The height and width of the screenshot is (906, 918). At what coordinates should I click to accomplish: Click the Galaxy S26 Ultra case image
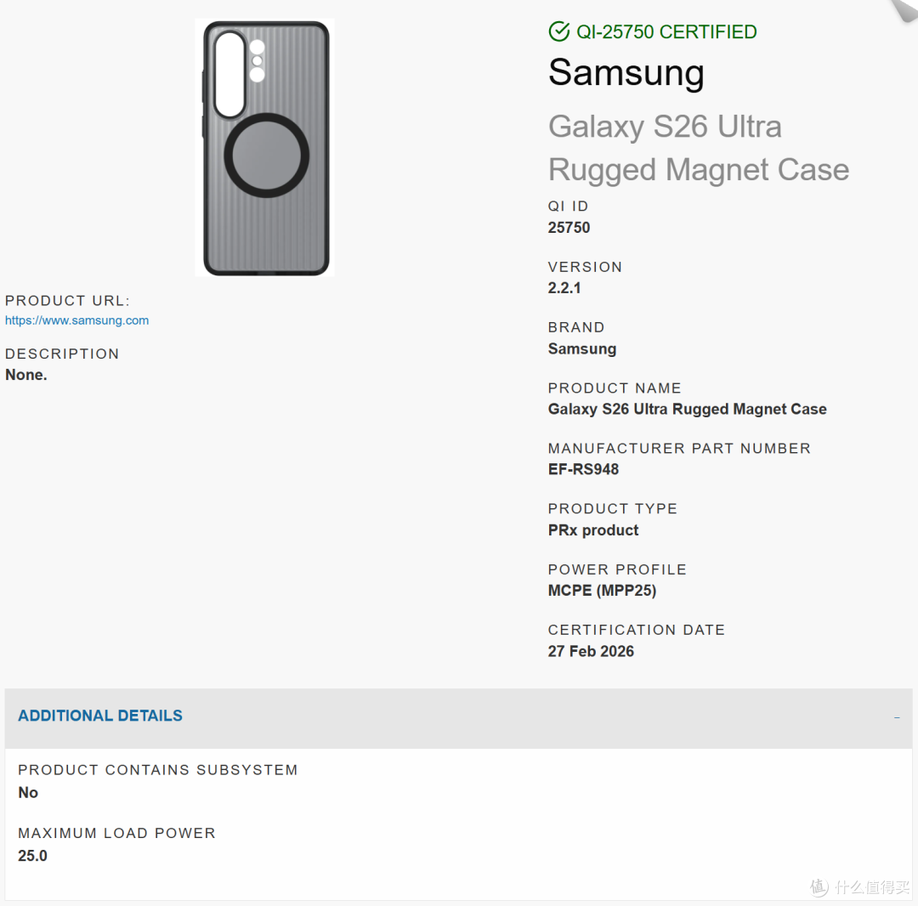tap(265, 148)
